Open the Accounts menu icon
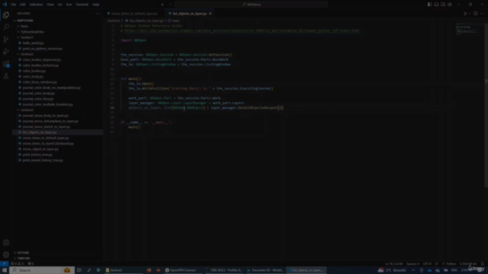Screen dimensions: 488x274 click(6, 243)
